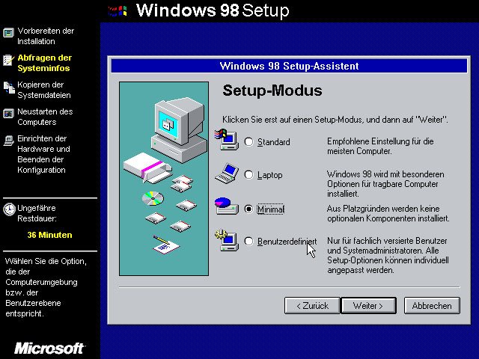Choose the Minimal radio option
Viewport: 479px width, 359px height.
[x=249, y=209]
